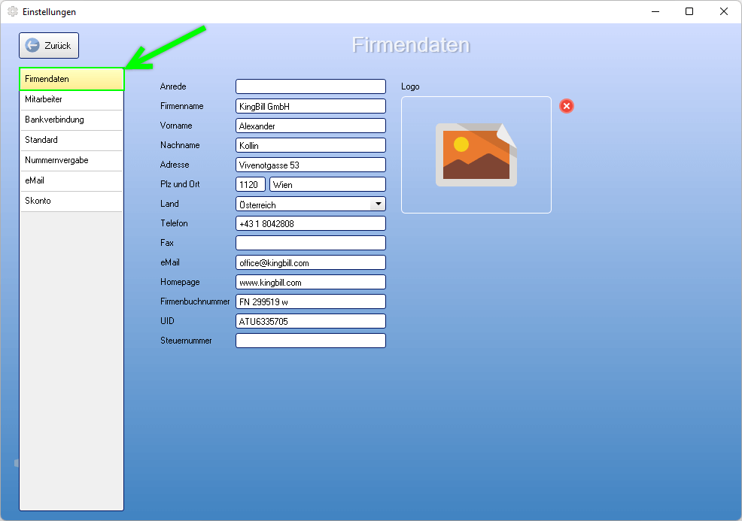Image resolution: width=742 pixels, height=521 pixels.
Task: Click the logo image placeholder
Action: 476,155
